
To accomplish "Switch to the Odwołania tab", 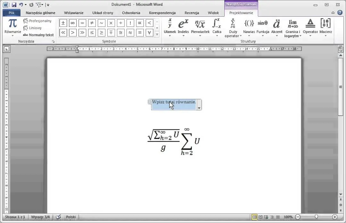I will [131, 13].
